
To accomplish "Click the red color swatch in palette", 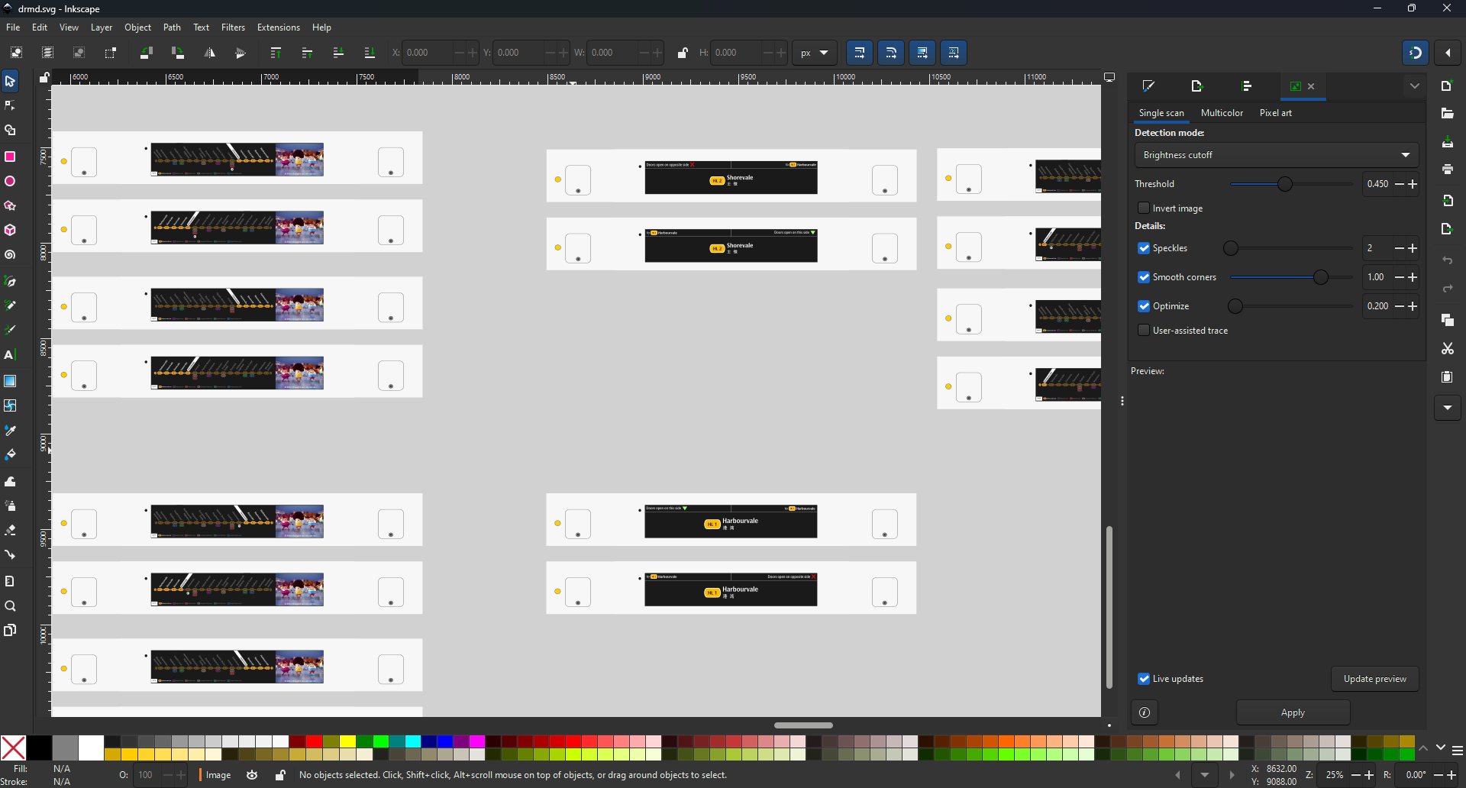I will pyautogui.click(x=314, y=742).
